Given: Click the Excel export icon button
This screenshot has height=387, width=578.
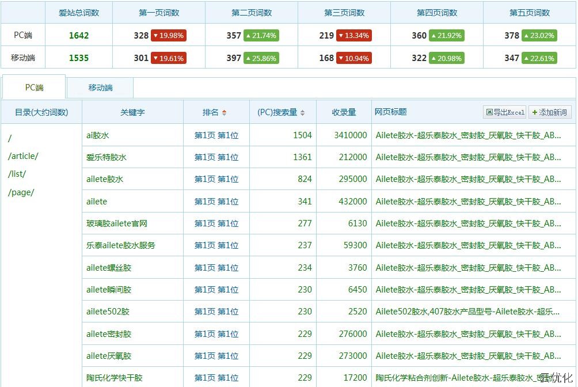Looking at the screenshot, I should point(505,112).
